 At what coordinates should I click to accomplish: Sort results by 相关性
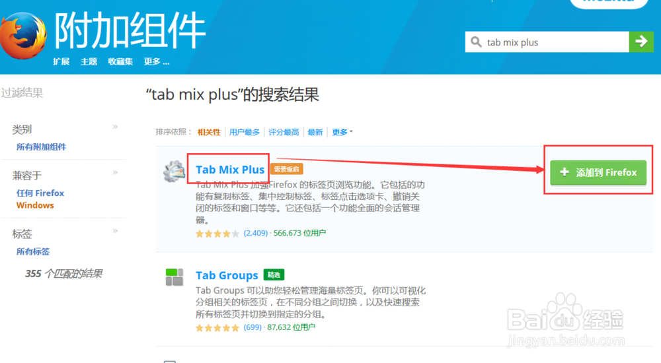point(209,132)
